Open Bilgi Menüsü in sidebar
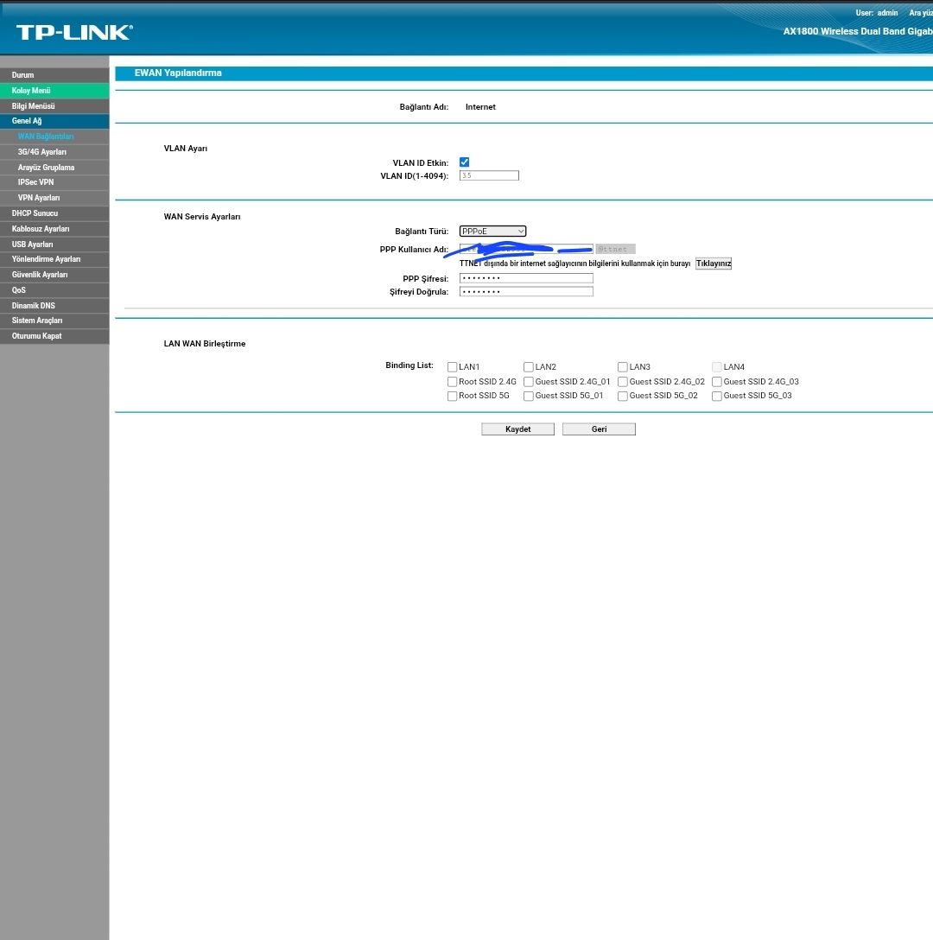Image resolution: width=933 pixels, height=940 pixels. (x=54, y=106)
